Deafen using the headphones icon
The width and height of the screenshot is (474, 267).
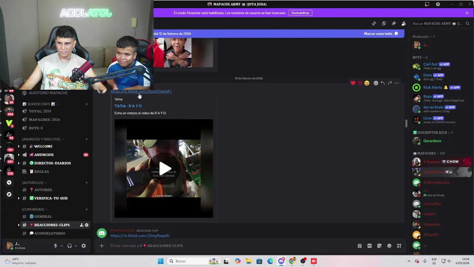click(70, 245)
